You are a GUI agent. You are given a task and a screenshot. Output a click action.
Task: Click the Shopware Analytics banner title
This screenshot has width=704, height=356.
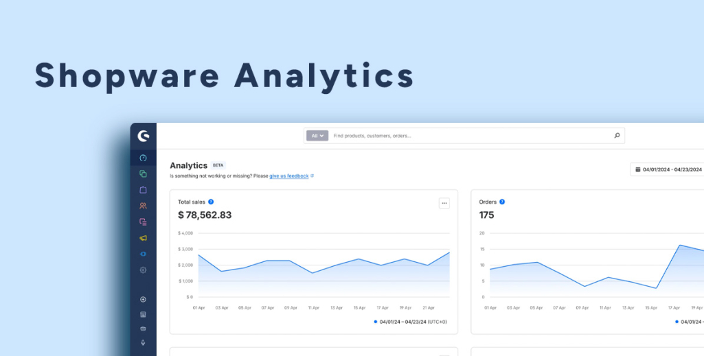224,77
